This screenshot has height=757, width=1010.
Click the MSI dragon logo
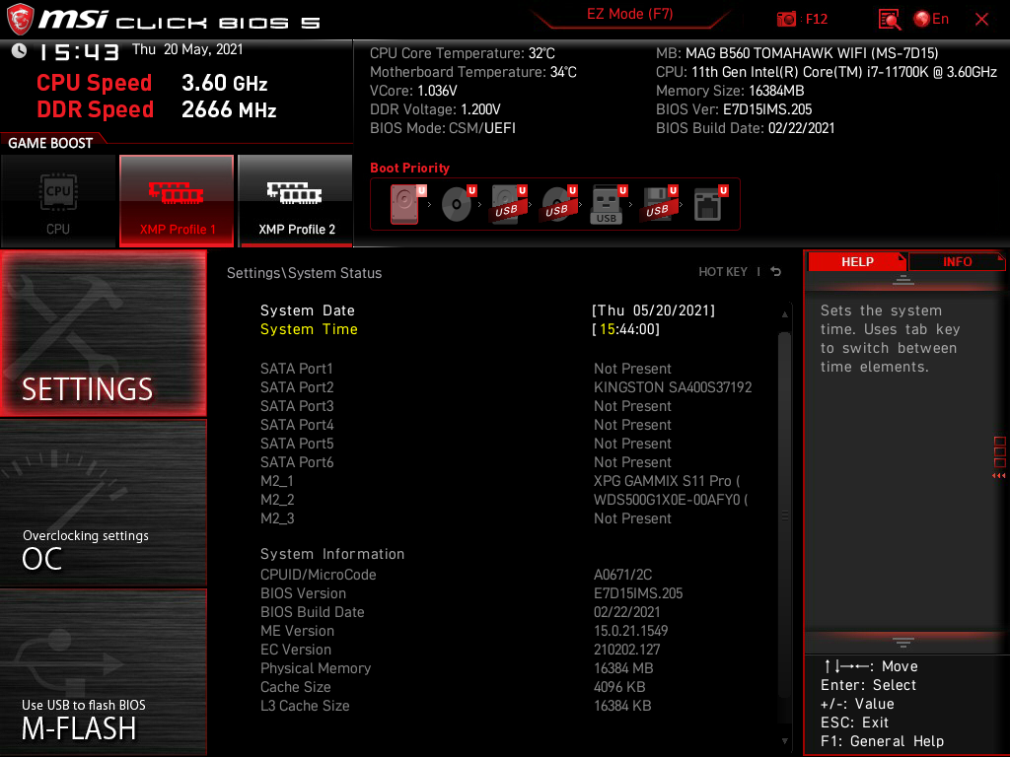[x=20, y=19]
